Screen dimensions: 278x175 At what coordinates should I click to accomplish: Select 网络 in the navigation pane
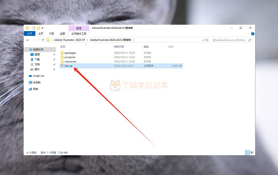pos(35,89)
